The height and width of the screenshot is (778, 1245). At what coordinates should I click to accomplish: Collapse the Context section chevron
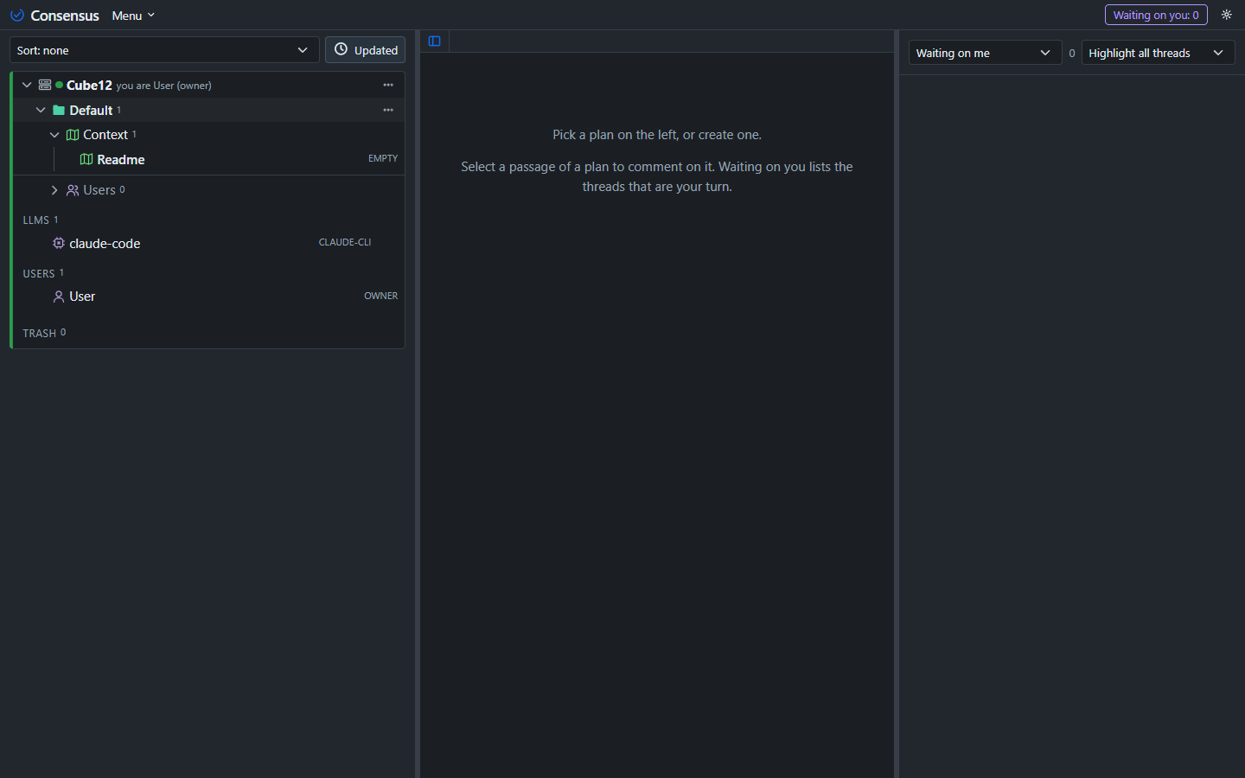coord(54,135)
